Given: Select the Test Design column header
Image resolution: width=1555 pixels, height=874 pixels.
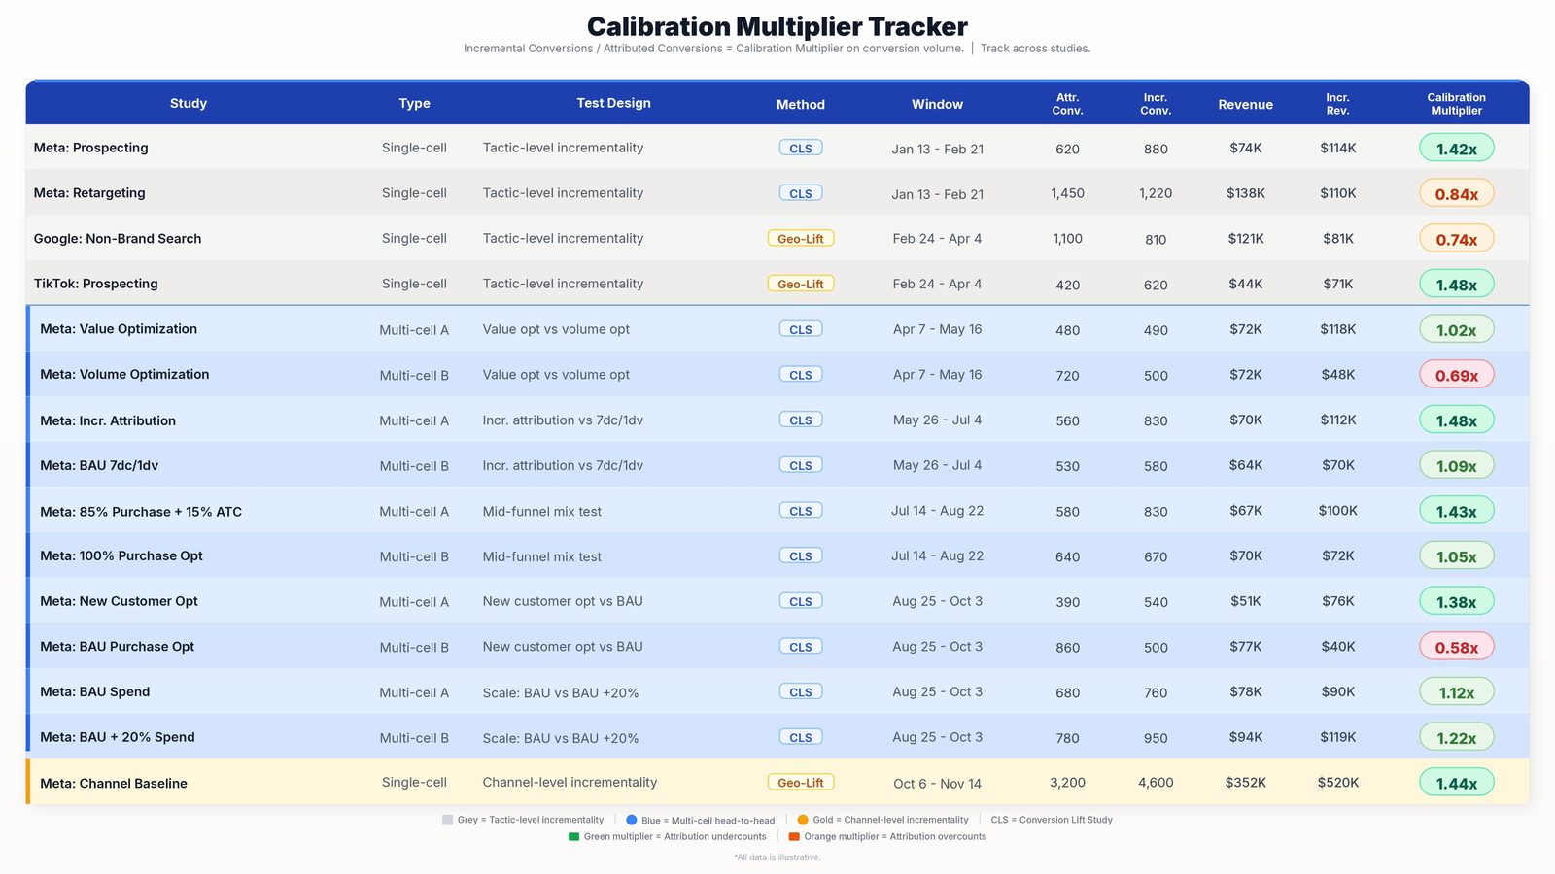Looking at the screenshot, I should pos(613,103).
